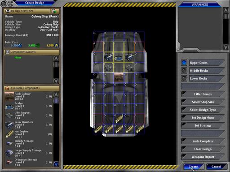Open the Select Design Type chooser

(x=203, y=110)
